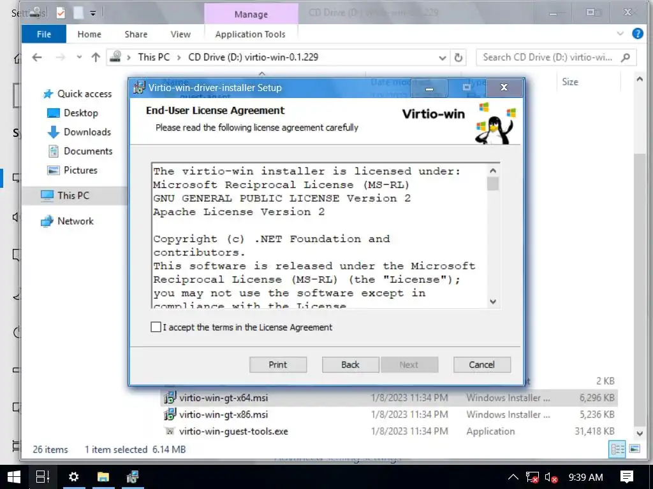Go up one folder level arrow
The image size is (653, 489).
tap(96, 57)
